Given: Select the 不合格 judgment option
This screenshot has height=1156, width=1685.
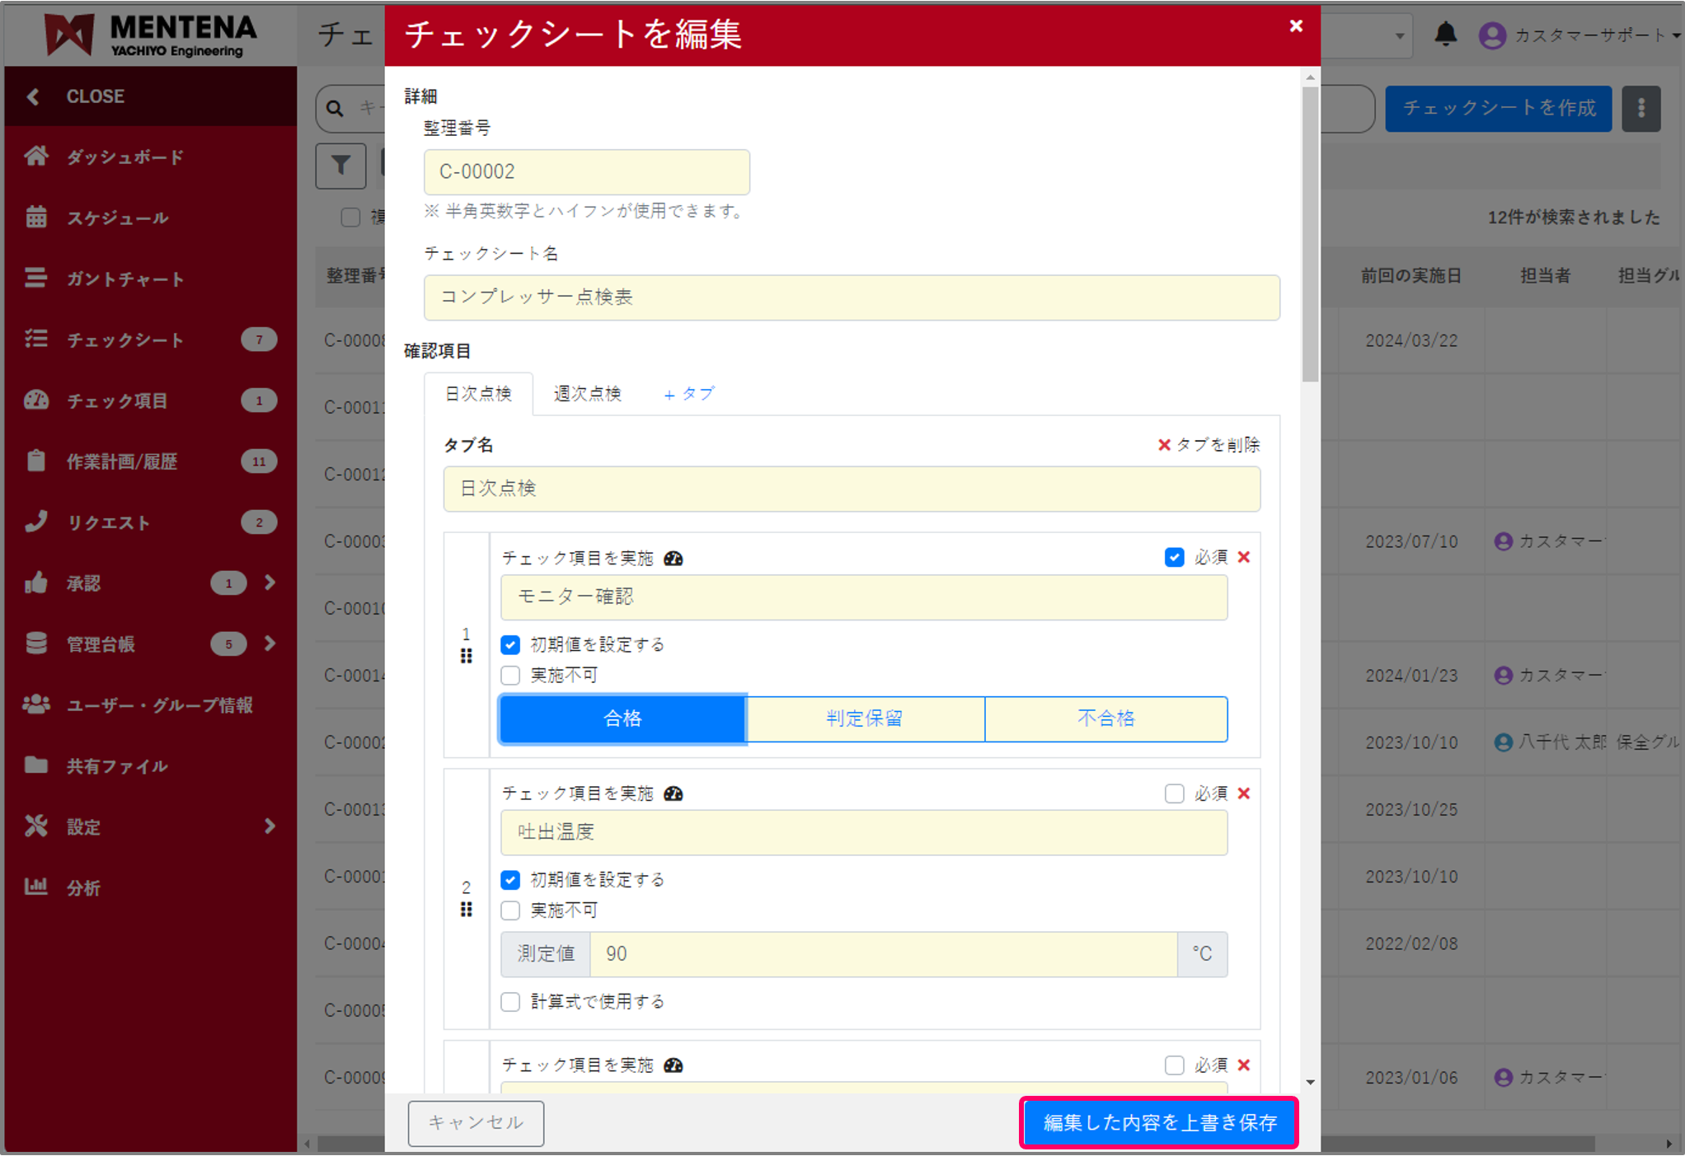Looking at the screenshot, I should coord(1105,718).
